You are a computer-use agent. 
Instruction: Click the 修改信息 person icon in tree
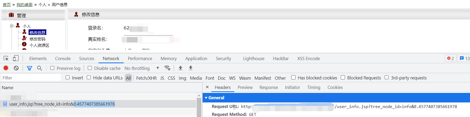(x=24, y=32)
